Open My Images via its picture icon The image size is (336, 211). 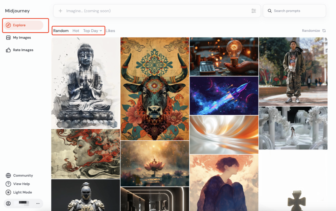coord(8,38)
